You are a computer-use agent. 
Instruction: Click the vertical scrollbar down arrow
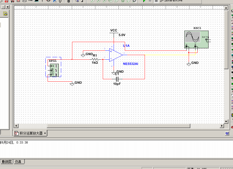tap(226, 122)
